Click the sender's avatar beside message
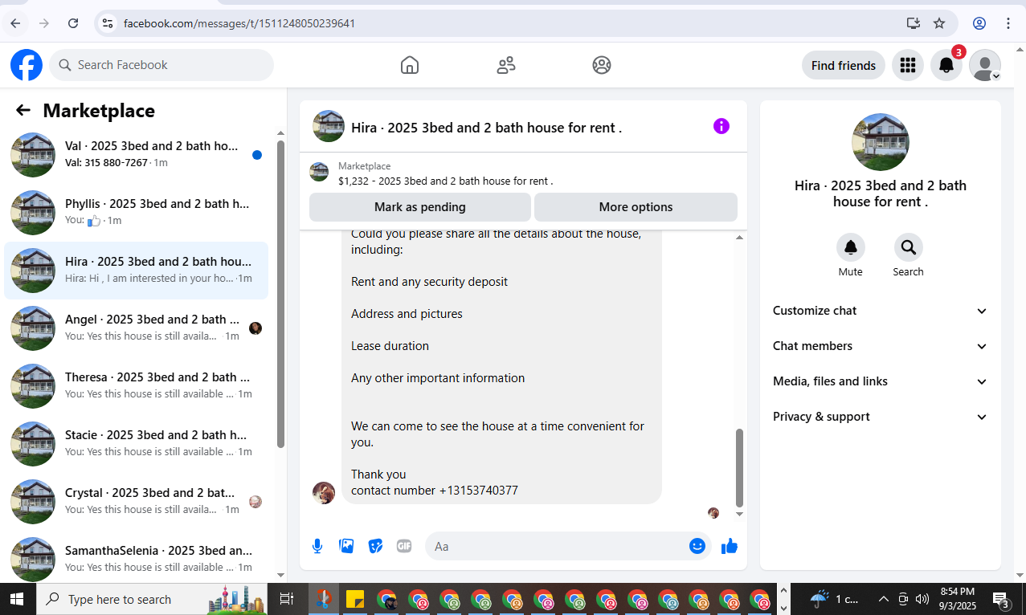 (x=324, y=493)
